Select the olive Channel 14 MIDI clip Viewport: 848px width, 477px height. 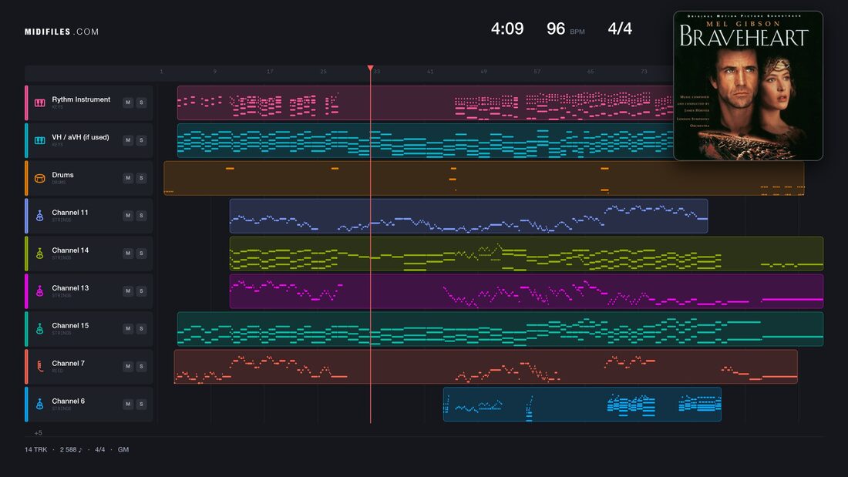coord(527,254)
